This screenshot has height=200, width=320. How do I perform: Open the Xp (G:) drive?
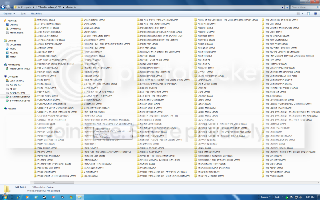click(13, 88)
